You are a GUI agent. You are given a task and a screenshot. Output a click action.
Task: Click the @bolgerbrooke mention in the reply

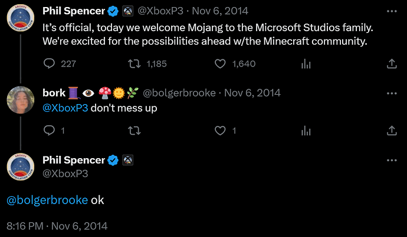(x=47, y=200)
